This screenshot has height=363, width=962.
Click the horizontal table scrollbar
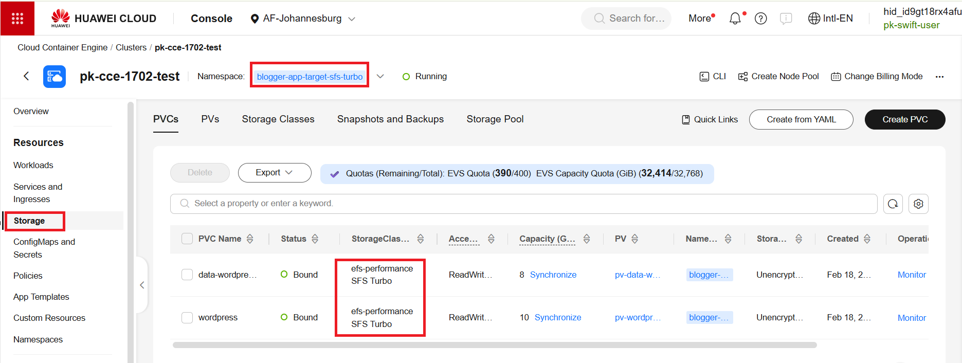pos(495,345)
